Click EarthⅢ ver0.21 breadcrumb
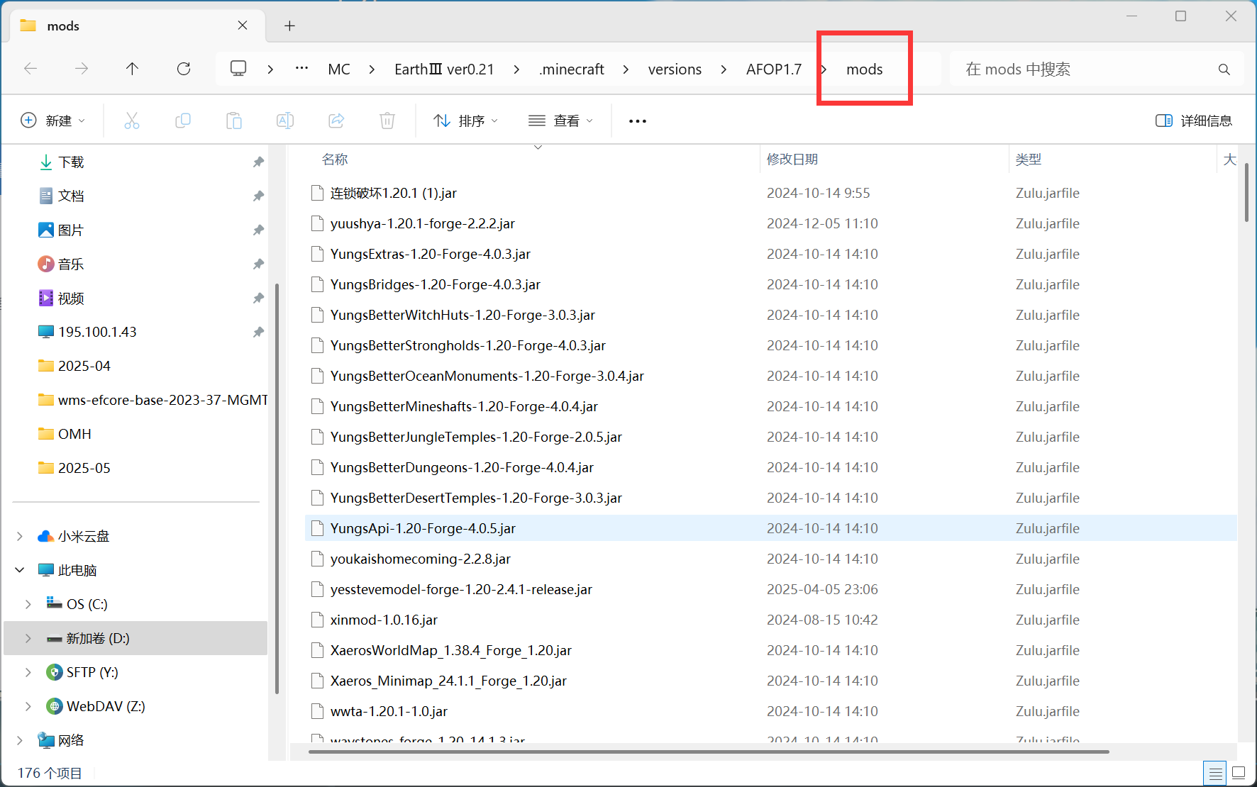The width and height of the screenshot is (1257, 787). coord(444,69)
